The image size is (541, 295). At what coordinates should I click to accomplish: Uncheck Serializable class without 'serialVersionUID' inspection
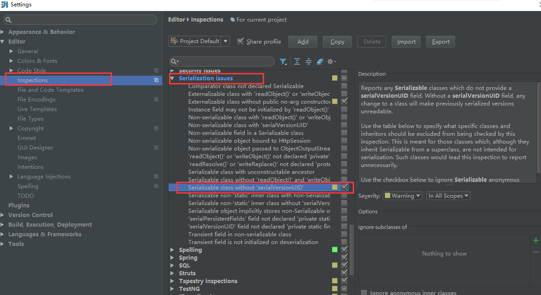(x=344, y=187)
